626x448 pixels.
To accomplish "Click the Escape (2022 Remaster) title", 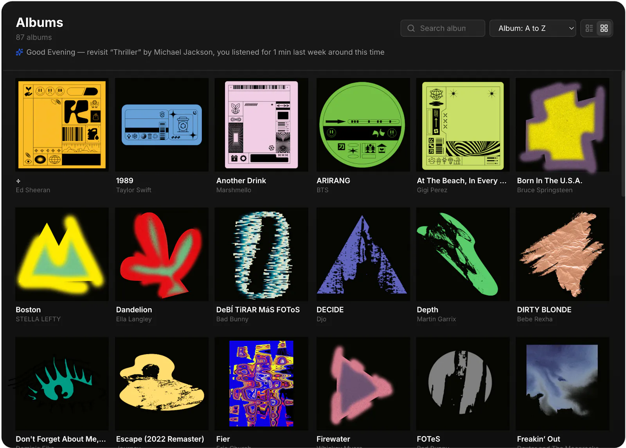I will (160, 439).
